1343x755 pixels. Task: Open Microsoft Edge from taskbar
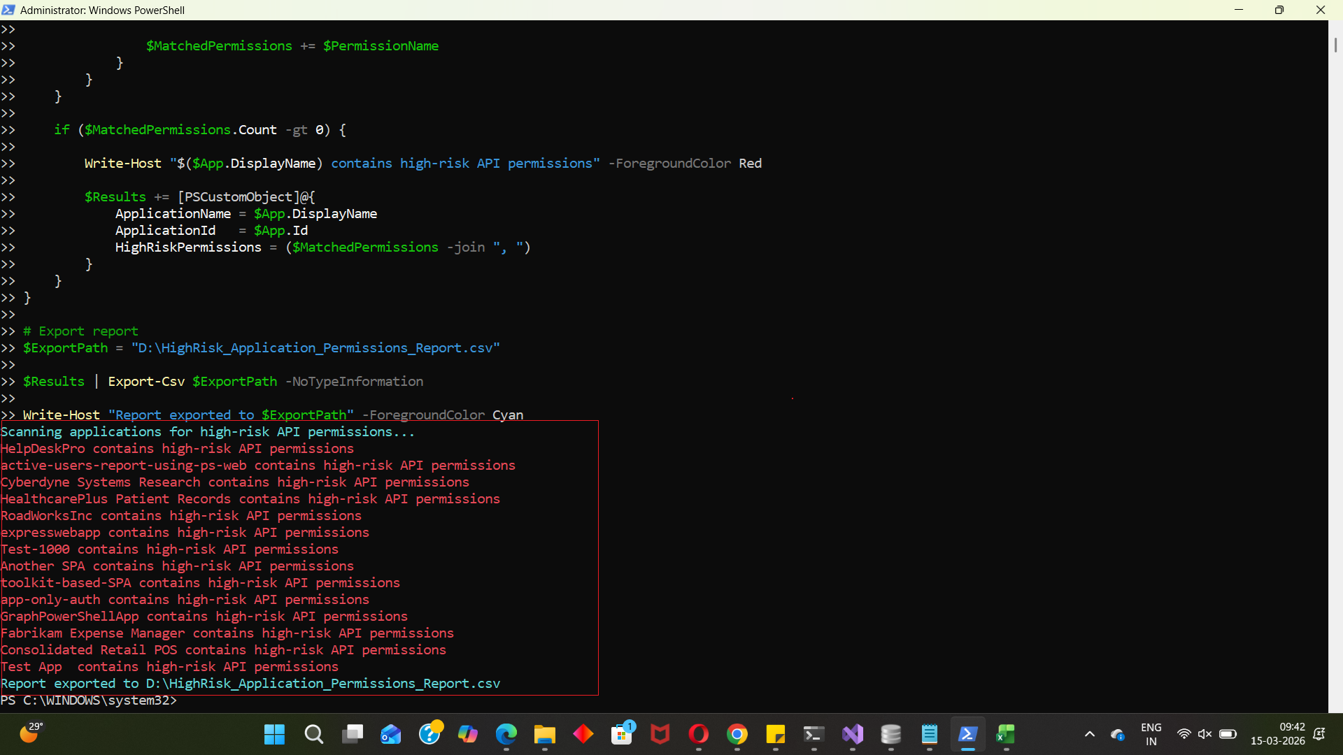pyautogui.click(x=506, y=734)
